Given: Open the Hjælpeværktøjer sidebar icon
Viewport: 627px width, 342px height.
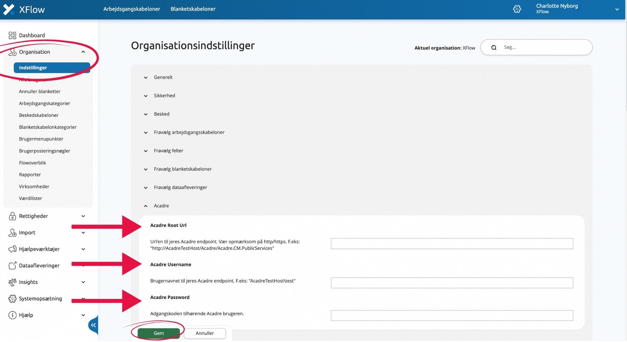Looking at the screenshot, I should [12, 249].
